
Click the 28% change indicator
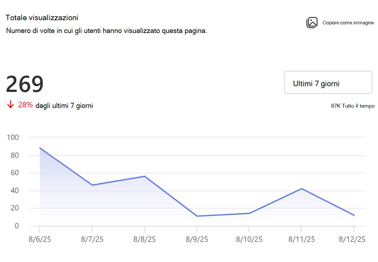point(25,104)
